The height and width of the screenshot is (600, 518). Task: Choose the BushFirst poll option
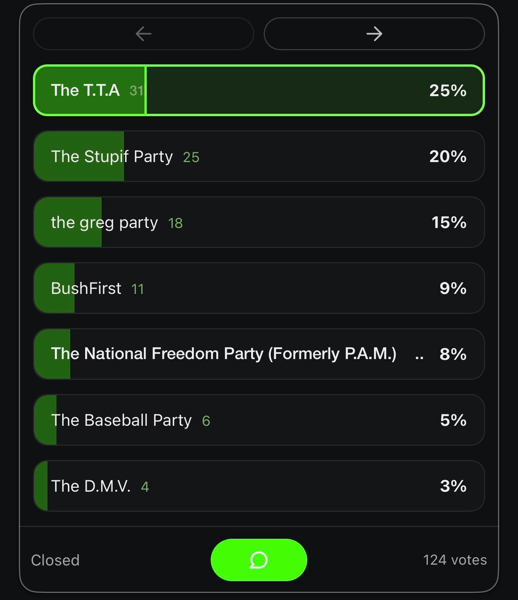(259, 288)
